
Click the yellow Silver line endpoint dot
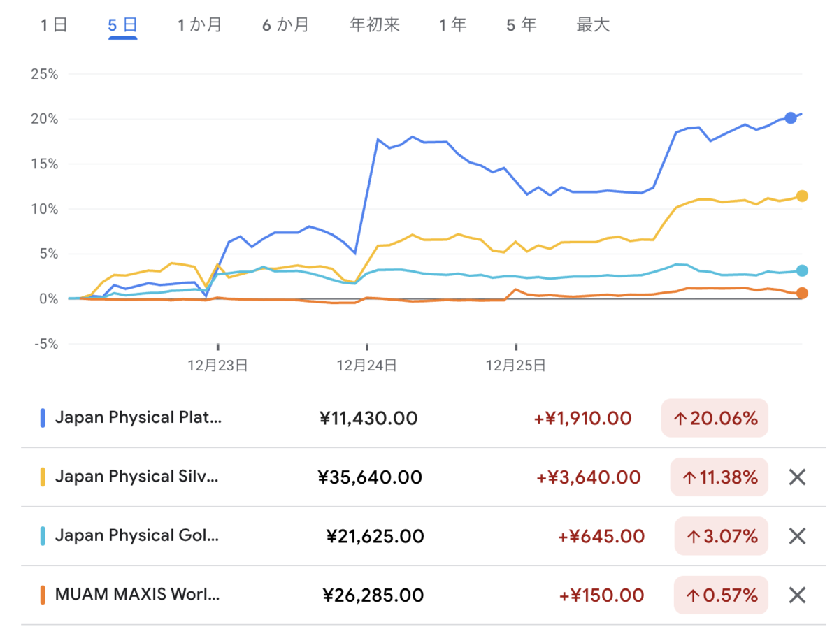pyautogui.click(x=802, y=196)
